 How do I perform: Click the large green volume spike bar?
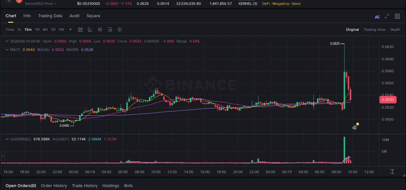tap(344, 149)
